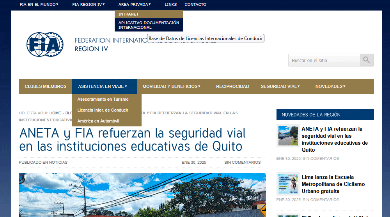Select INTRANET from the dropdown
The height and width of the screenshot is (217, 390).
point(149,14)
